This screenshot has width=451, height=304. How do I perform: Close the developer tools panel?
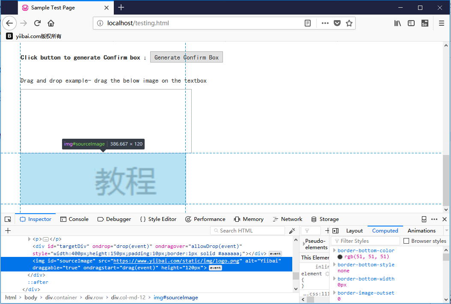(445, 219)
